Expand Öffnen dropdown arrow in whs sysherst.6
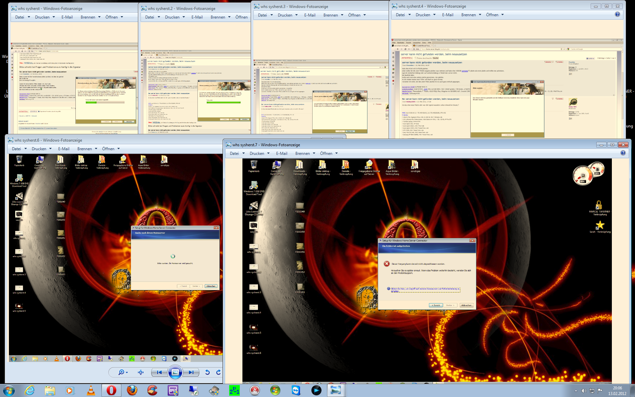Viewport: 635px width, 397px height. click(x=118, y=149)
